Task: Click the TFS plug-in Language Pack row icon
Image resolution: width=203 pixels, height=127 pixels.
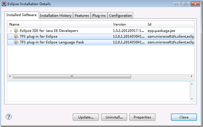Action: point(16,42)
